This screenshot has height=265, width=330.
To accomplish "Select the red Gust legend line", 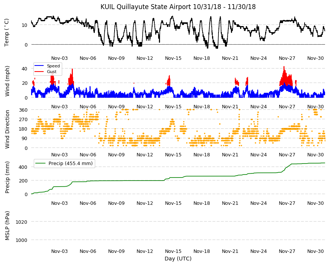I will 39,72.
